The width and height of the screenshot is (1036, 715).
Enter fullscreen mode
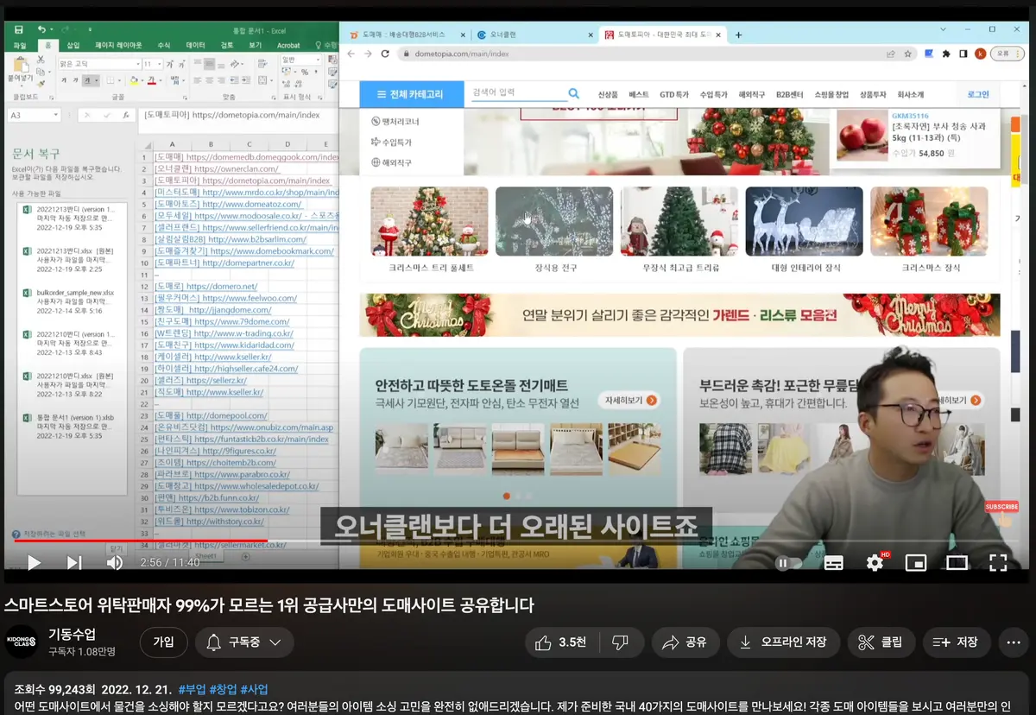click(998, 563)
